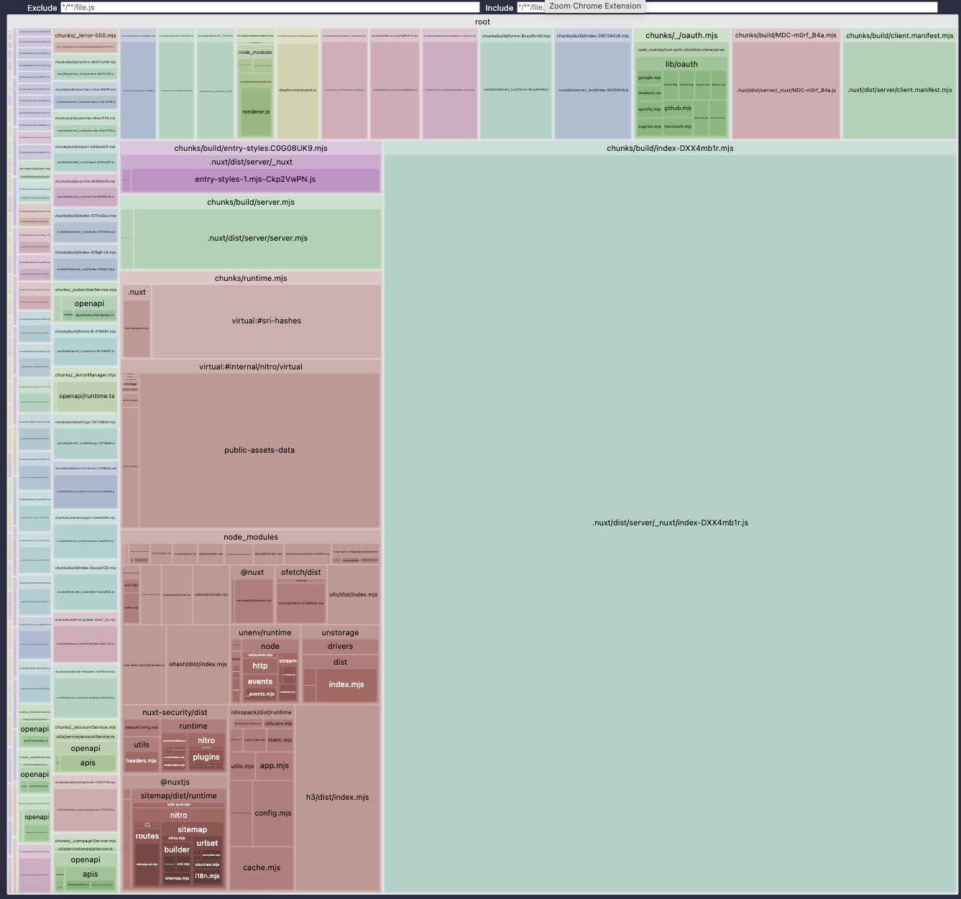Screen dimensions: 961x899
Task: Select the chunks/build/index-D7FwiGuv.mjs header
Action: tap(86, 216)
